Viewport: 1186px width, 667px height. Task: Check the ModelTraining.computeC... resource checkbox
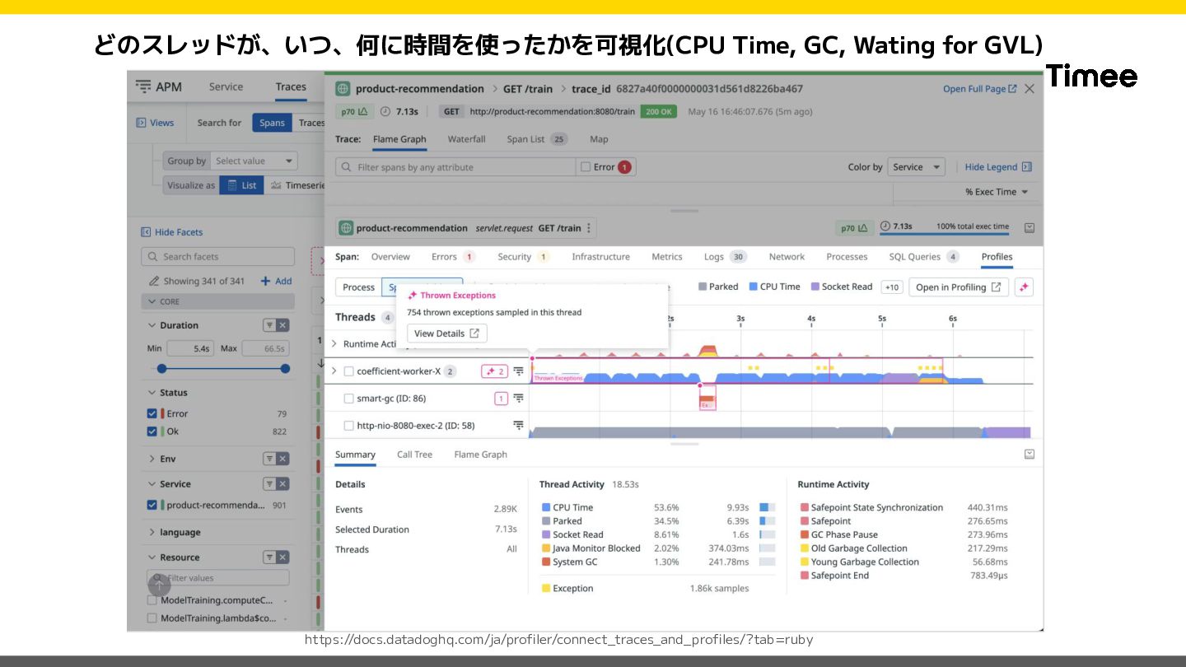[152, 600]
